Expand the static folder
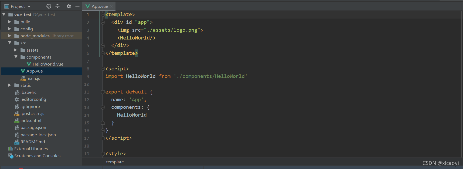Viewport: 463px width, 169px height. (x=10, y=85)
